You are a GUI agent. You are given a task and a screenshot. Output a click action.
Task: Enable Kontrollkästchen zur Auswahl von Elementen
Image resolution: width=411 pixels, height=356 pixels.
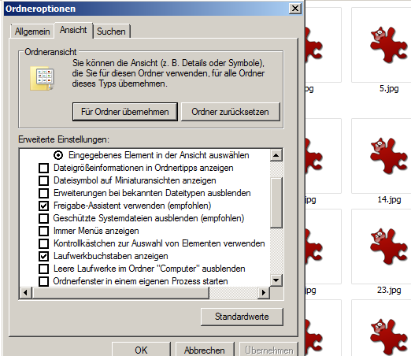point(43,243)
